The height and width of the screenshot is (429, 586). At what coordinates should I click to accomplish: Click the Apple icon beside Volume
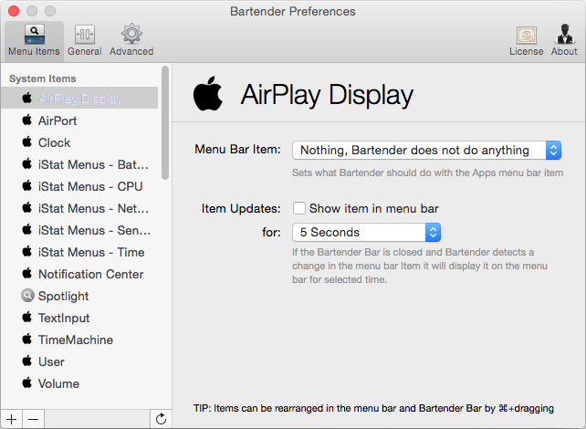(26, 382)
